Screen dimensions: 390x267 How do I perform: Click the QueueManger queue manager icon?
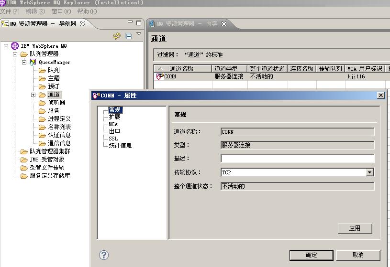click(x=33, y=62)
